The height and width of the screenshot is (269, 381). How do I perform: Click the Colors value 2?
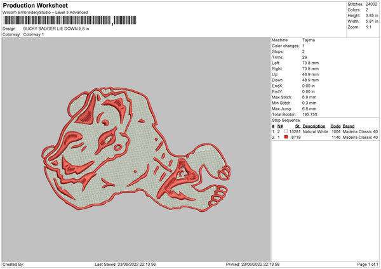[367, 10]
